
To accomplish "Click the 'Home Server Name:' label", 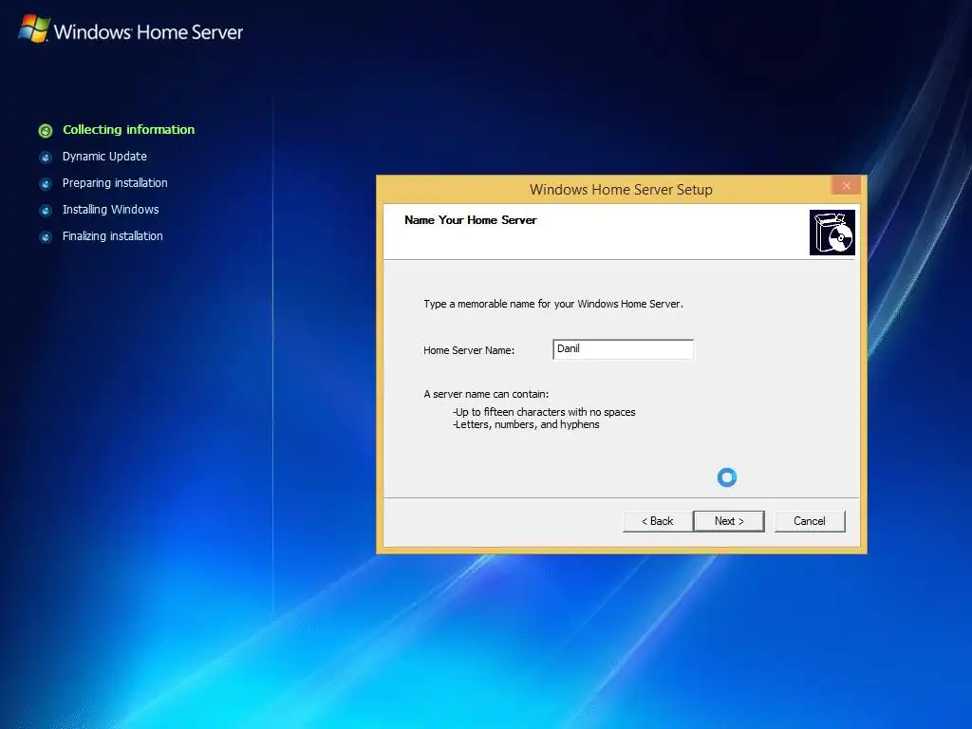I will point(469,350).
